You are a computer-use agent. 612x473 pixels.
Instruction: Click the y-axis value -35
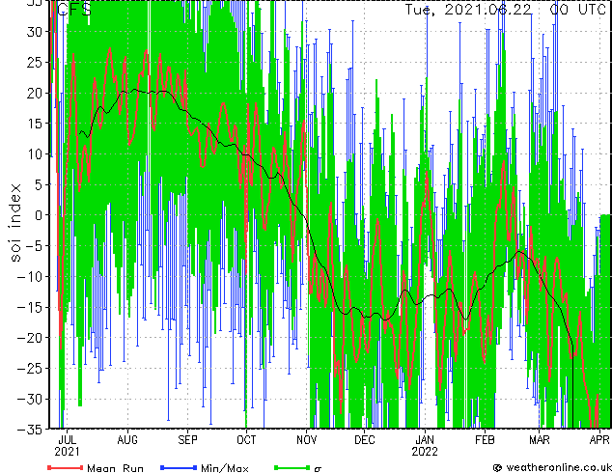point(31,430)
